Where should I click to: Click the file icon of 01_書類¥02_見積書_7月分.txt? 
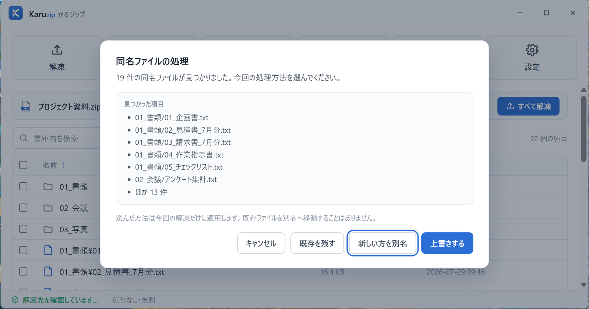click(48, 272)
